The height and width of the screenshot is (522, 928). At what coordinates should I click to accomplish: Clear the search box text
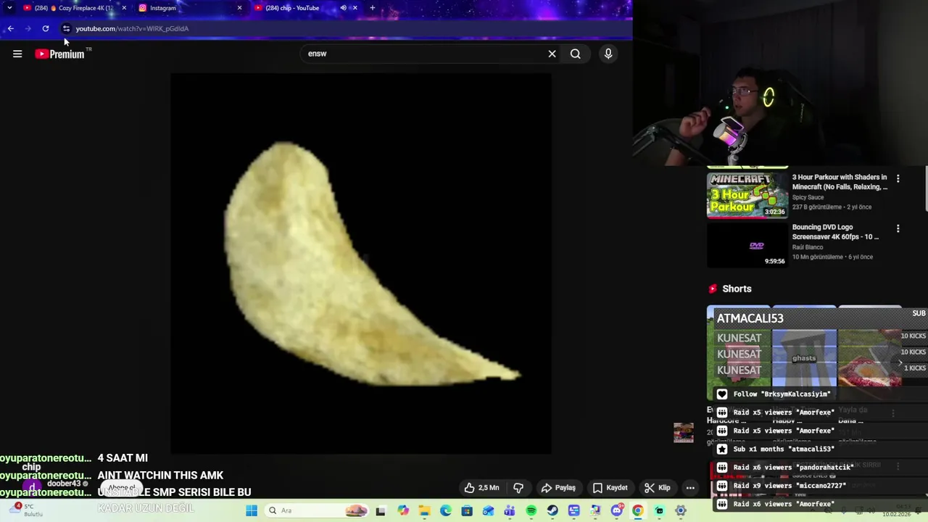pos(552,54)
